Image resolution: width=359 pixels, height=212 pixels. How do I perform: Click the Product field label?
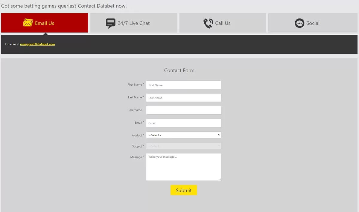(137, 135)
